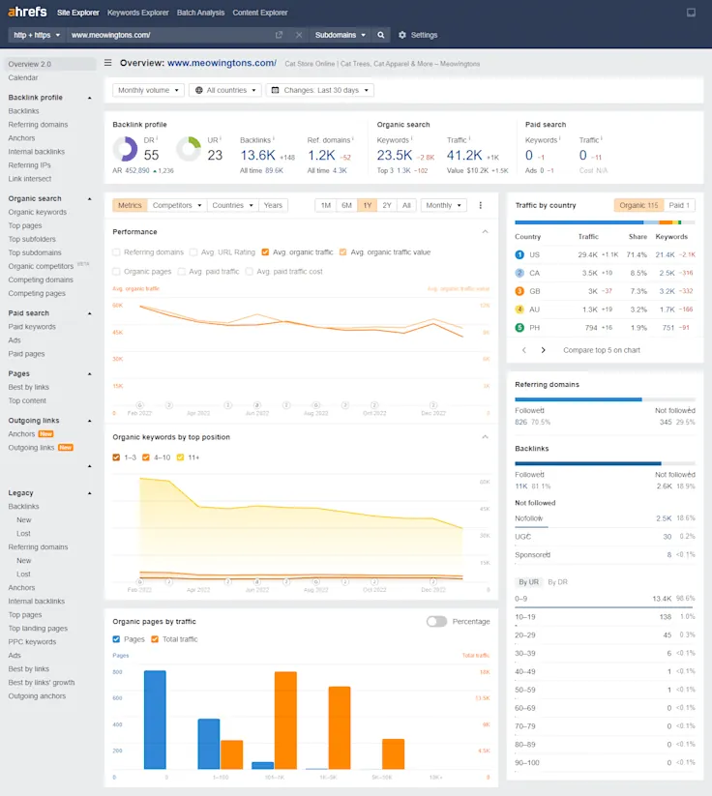Open the three-dot chart options menu
Image resolution: width=712 pixels, height=796 pixels.
pyautogui.click(x=481, y=205)
